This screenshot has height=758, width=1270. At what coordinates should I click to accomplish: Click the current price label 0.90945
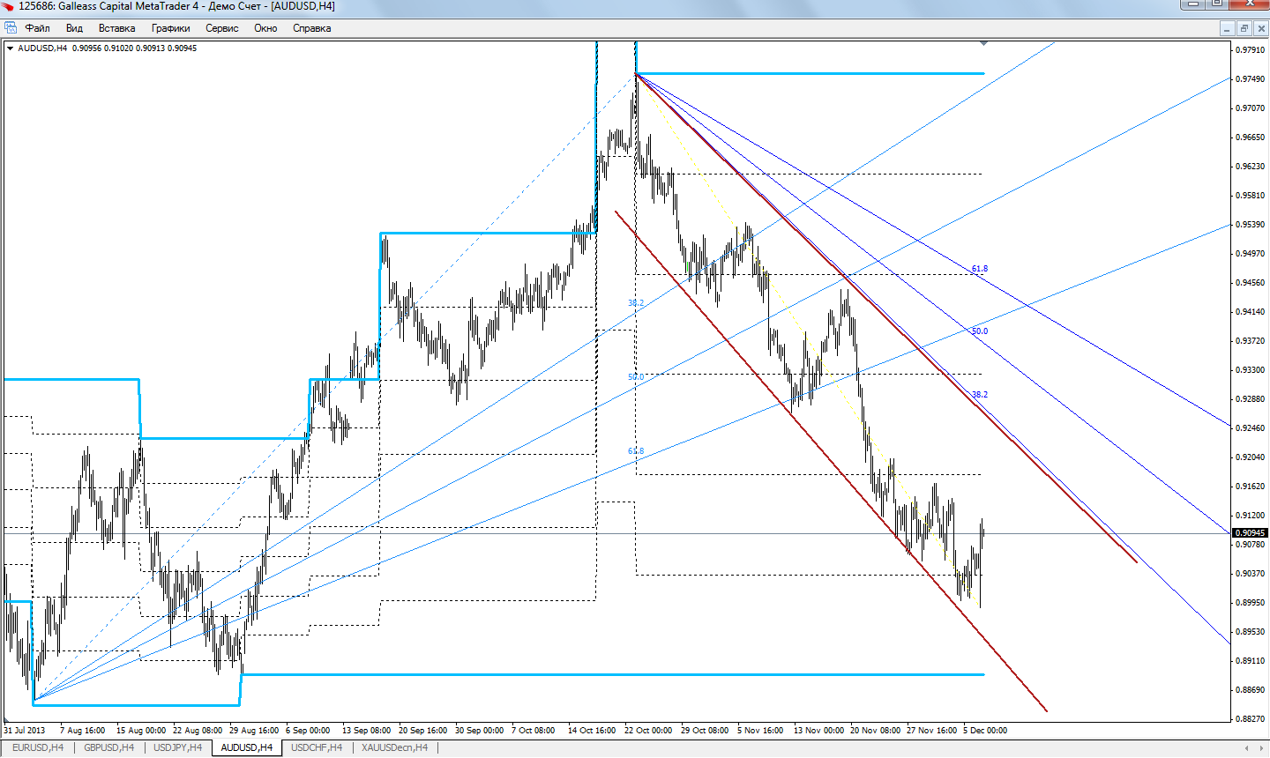click(x=1250, y=532)
